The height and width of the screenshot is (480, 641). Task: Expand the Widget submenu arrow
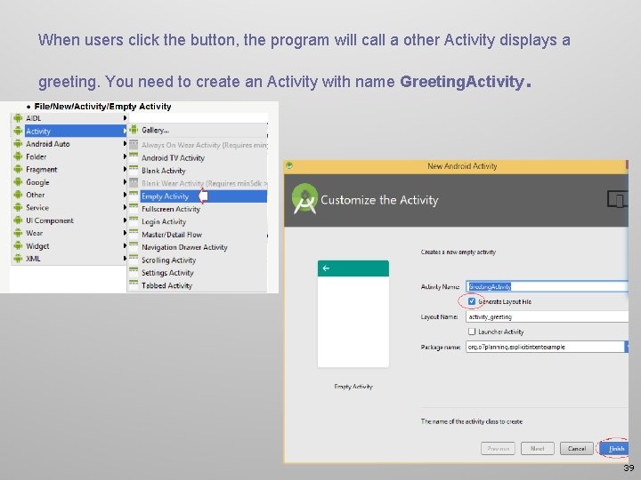point(125,245)
